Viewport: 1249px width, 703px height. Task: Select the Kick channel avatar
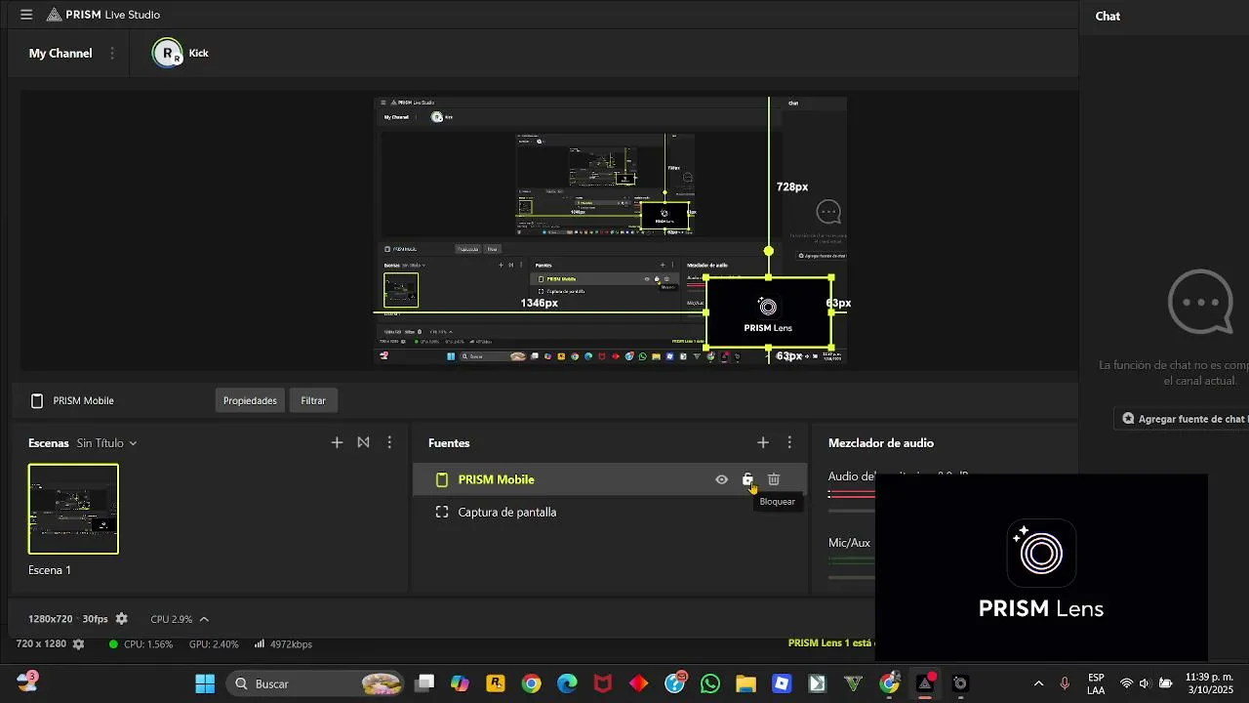(x=168, y=53)
